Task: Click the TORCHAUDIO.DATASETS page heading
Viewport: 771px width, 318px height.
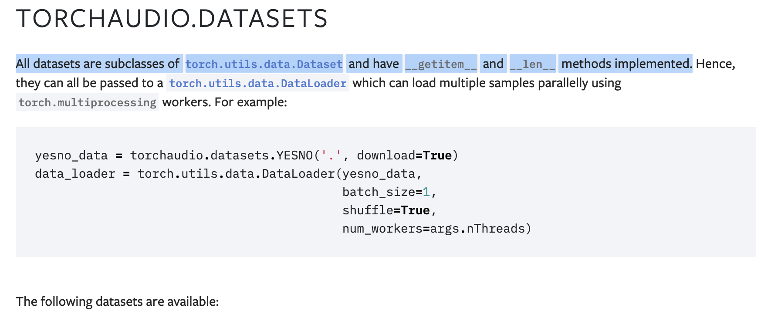Action: coord(172,19)
